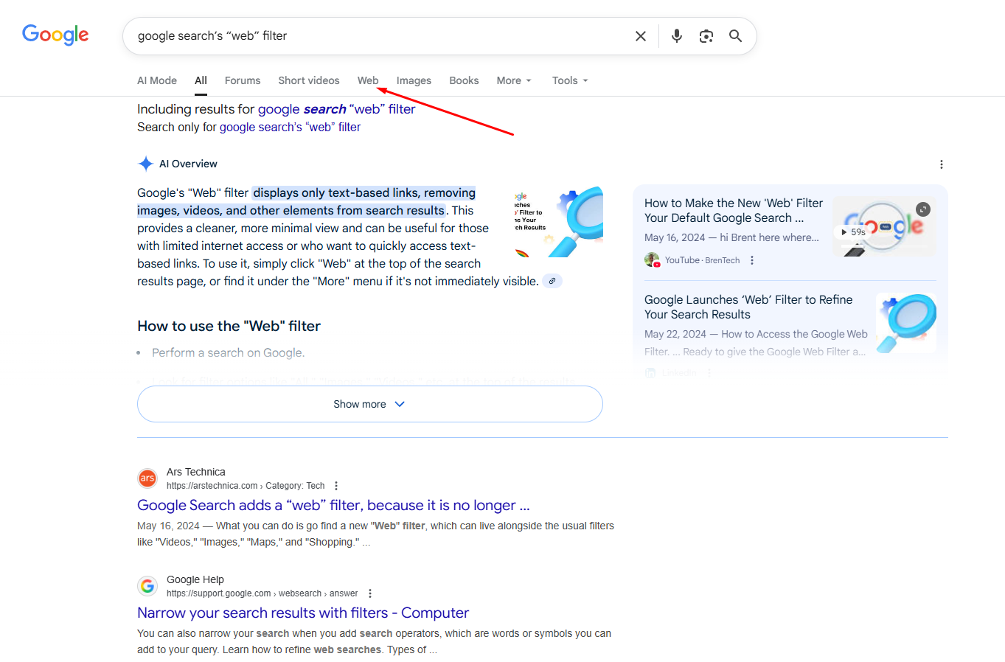Open Google Lens image search camera icon
This screenshot has width=1005, height=662.
706,35
